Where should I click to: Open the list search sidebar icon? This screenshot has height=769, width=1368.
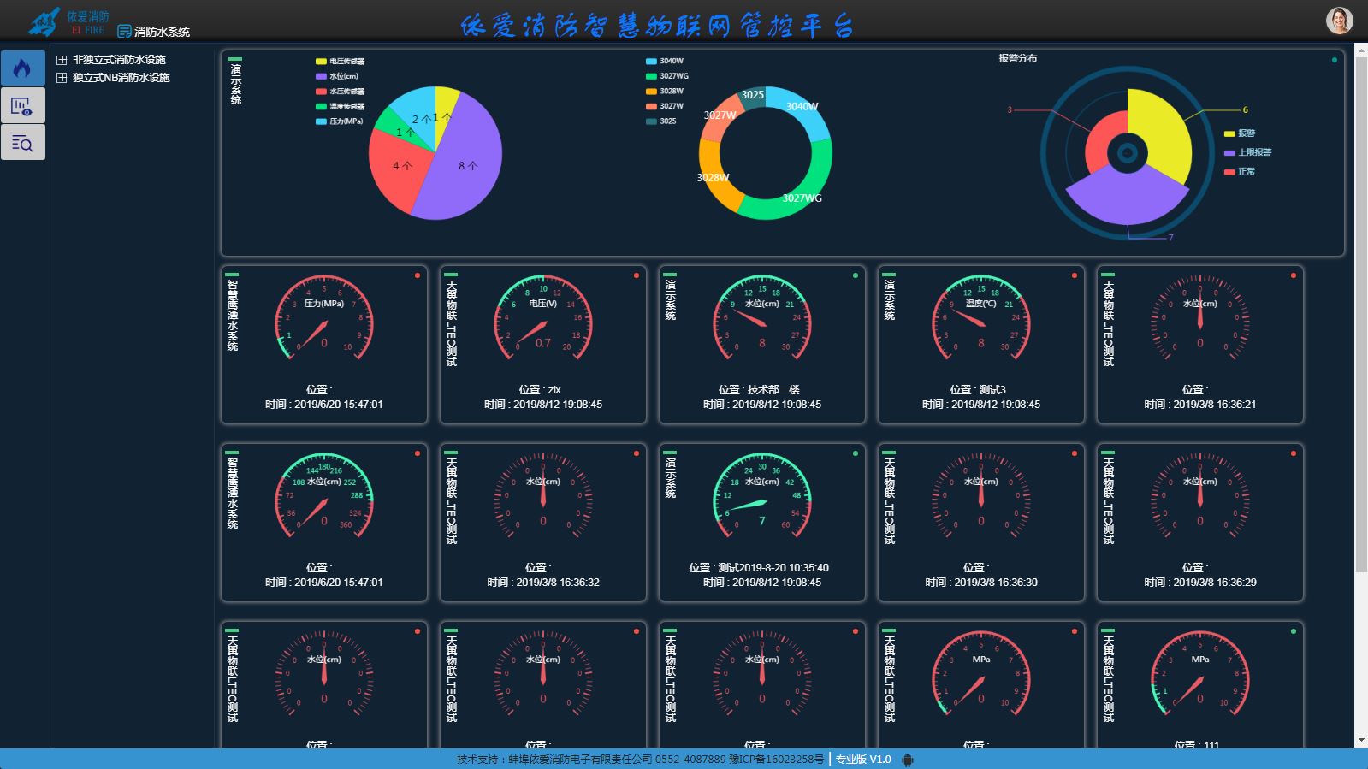22,143
